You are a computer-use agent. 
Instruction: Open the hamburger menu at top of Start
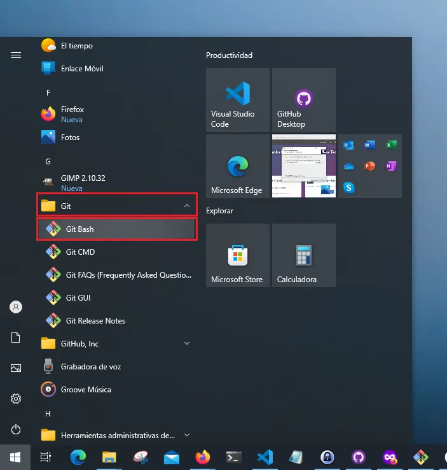click(16, 55)
